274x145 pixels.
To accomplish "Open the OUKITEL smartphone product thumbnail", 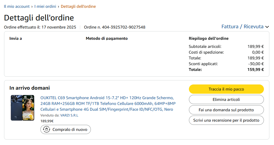I will click(x=22, y=108).
